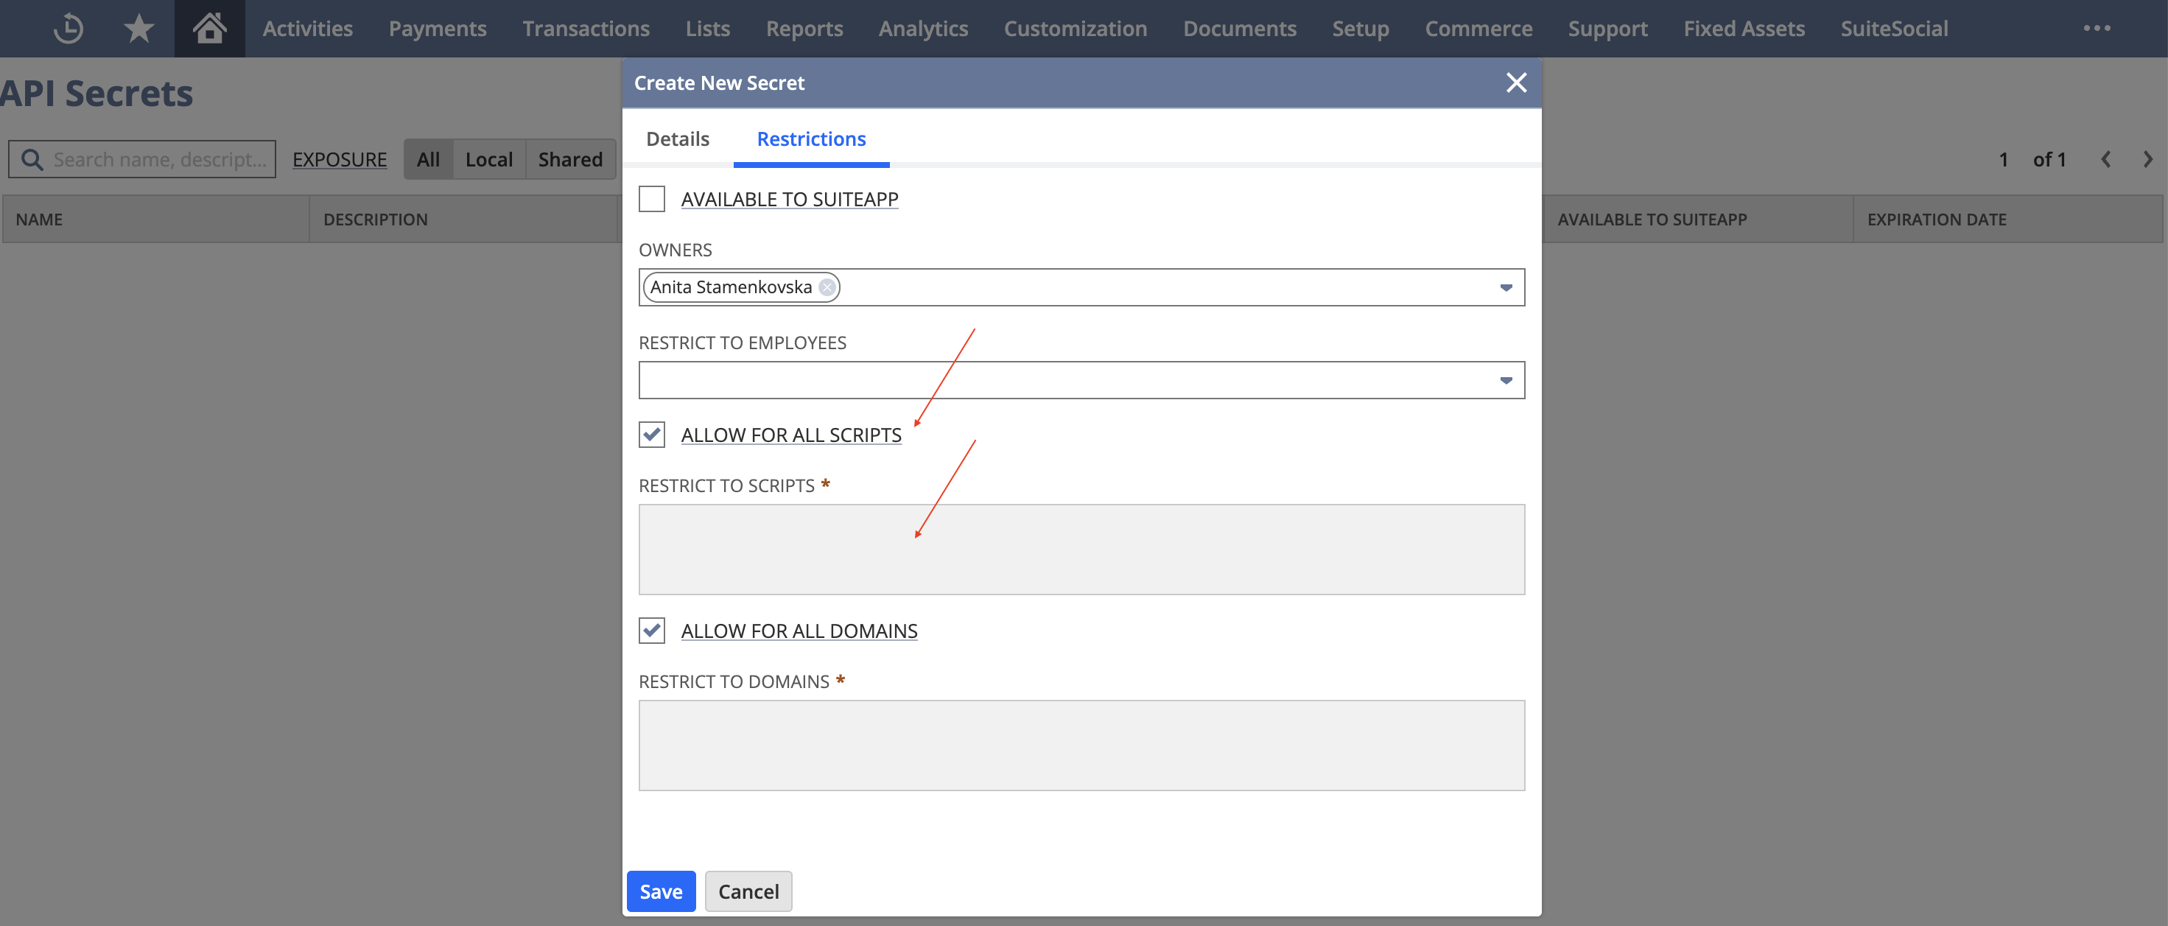Focus the search name, description field
Image resolution: width=2168 pixels, height=926 pixels.
[x=142, y=159]
